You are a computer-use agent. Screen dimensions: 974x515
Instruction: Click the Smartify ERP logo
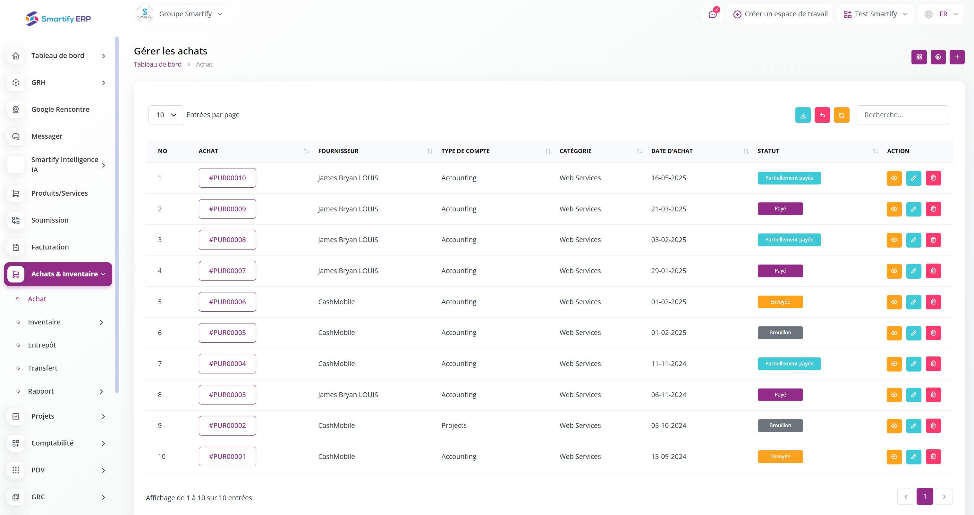pos(58,19)
